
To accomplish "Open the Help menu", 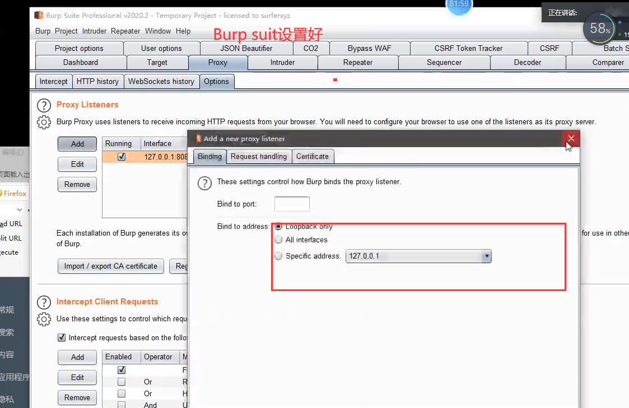I will click(183, 31).
